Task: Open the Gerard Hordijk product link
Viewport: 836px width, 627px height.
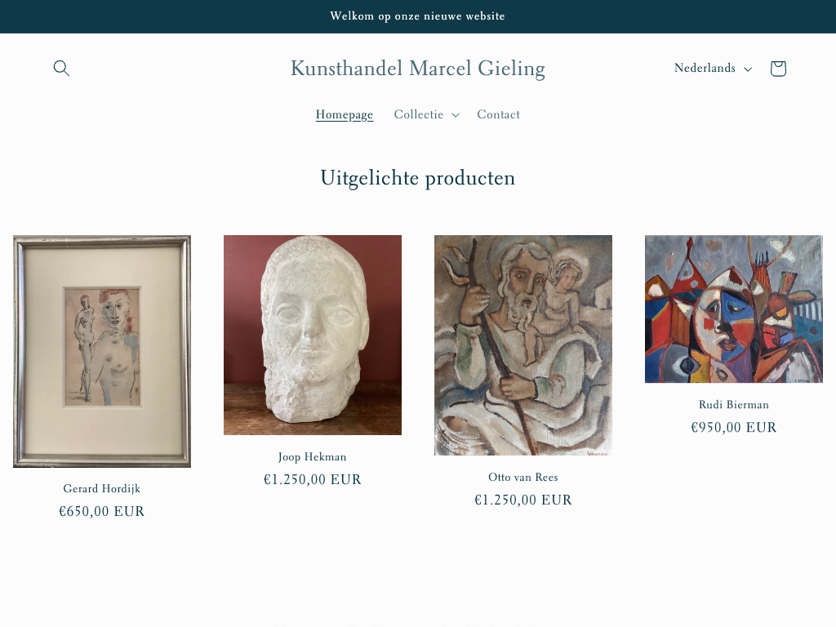Action: coord(102,488)
